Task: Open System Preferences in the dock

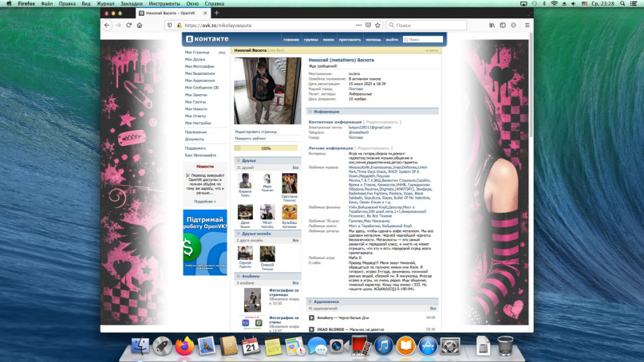Action: tap(450, 345)
